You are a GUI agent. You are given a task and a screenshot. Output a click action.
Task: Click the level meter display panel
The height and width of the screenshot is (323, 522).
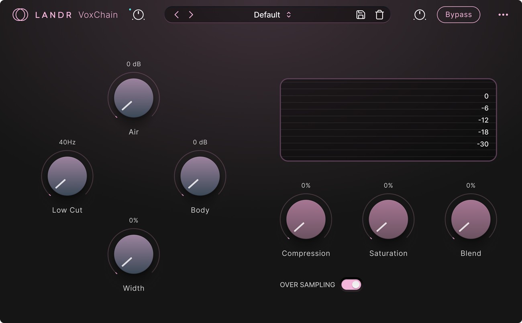[388, 120]
